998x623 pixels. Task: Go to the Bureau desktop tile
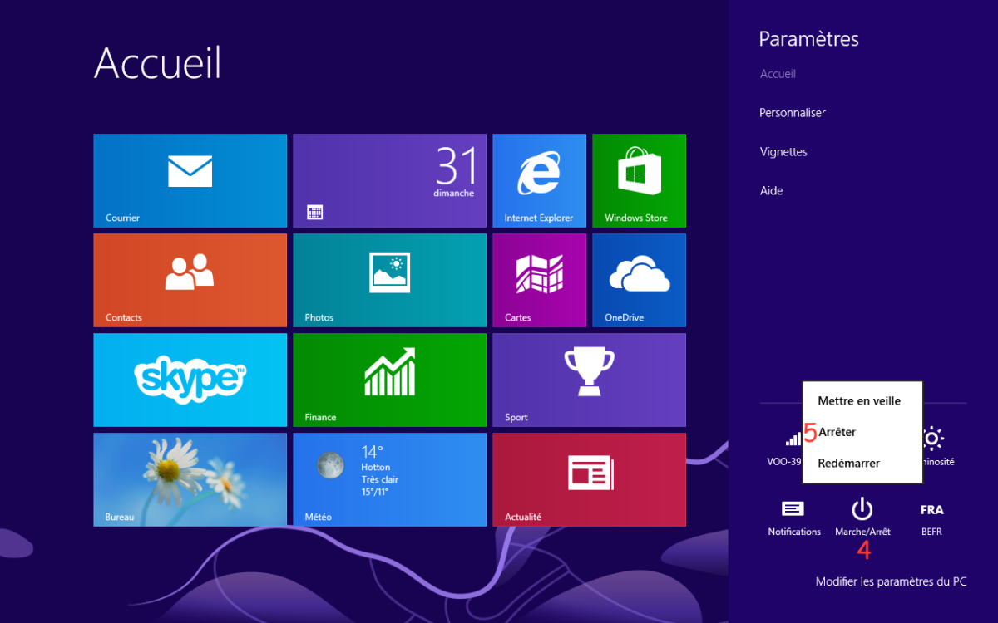(190, 479)
